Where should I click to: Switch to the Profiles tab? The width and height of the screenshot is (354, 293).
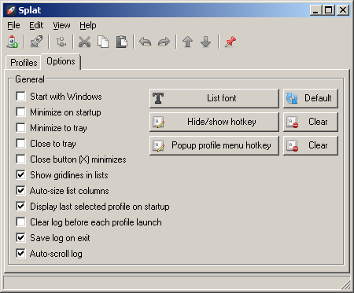coord(24,63)
